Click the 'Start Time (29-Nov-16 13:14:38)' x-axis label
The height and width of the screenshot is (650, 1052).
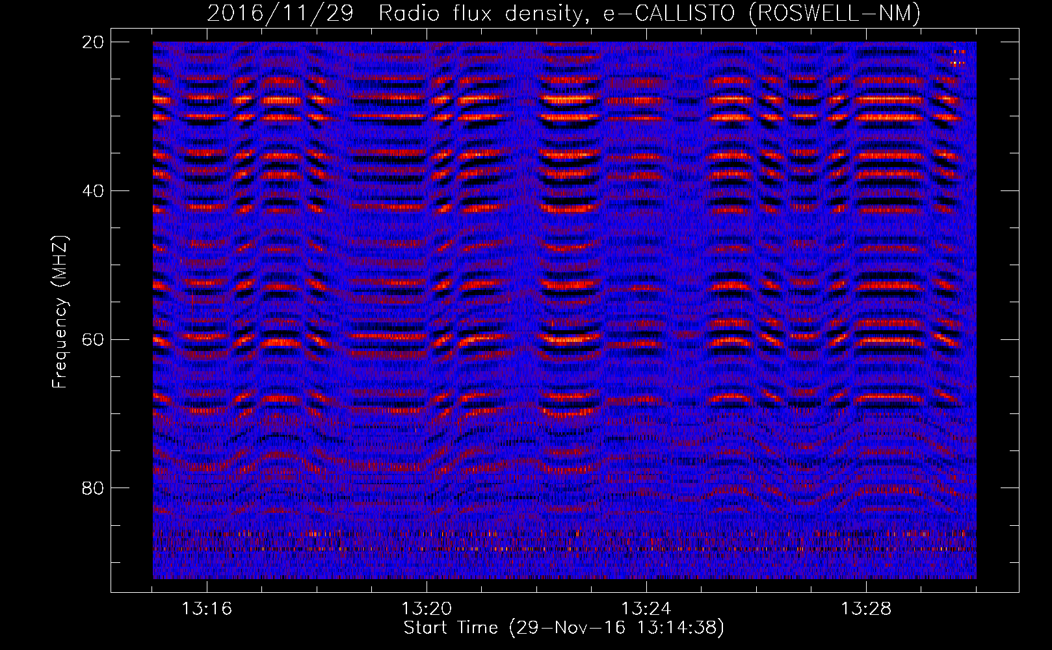(564, 628)
